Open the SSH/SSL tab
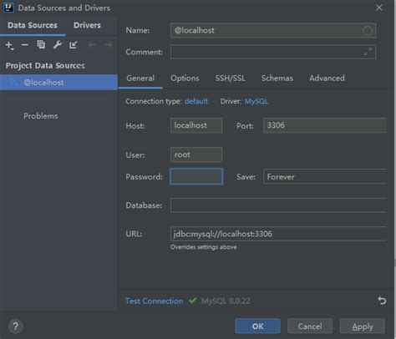The image size is (396, 339). pos(231,78)
